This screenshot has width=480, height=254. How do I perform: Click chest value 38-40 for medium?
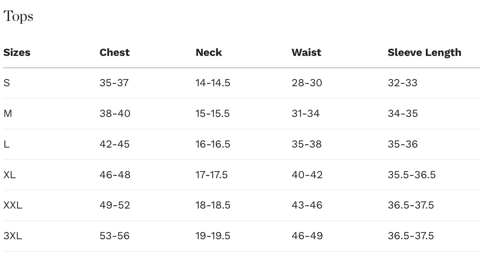tap(115, 114)
